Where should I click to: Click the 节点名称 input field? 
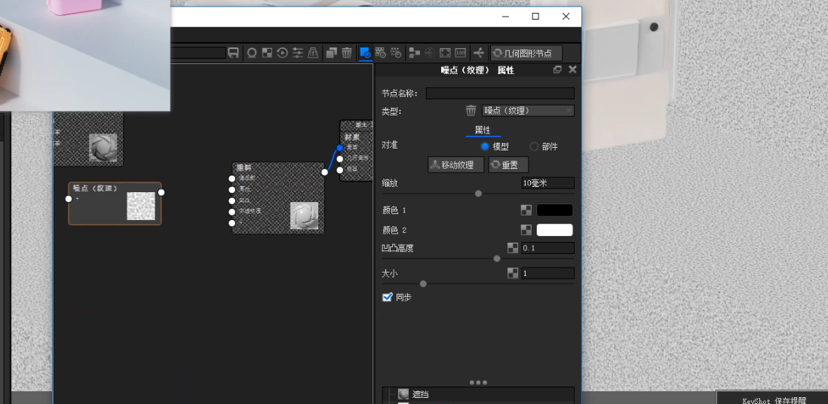(500, 93)
